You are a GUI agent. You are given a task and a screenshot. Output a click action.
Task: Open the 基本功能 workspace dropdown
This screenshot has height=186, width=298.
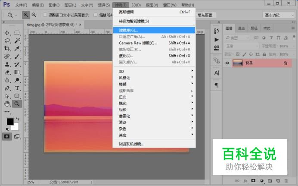(279, 15)
